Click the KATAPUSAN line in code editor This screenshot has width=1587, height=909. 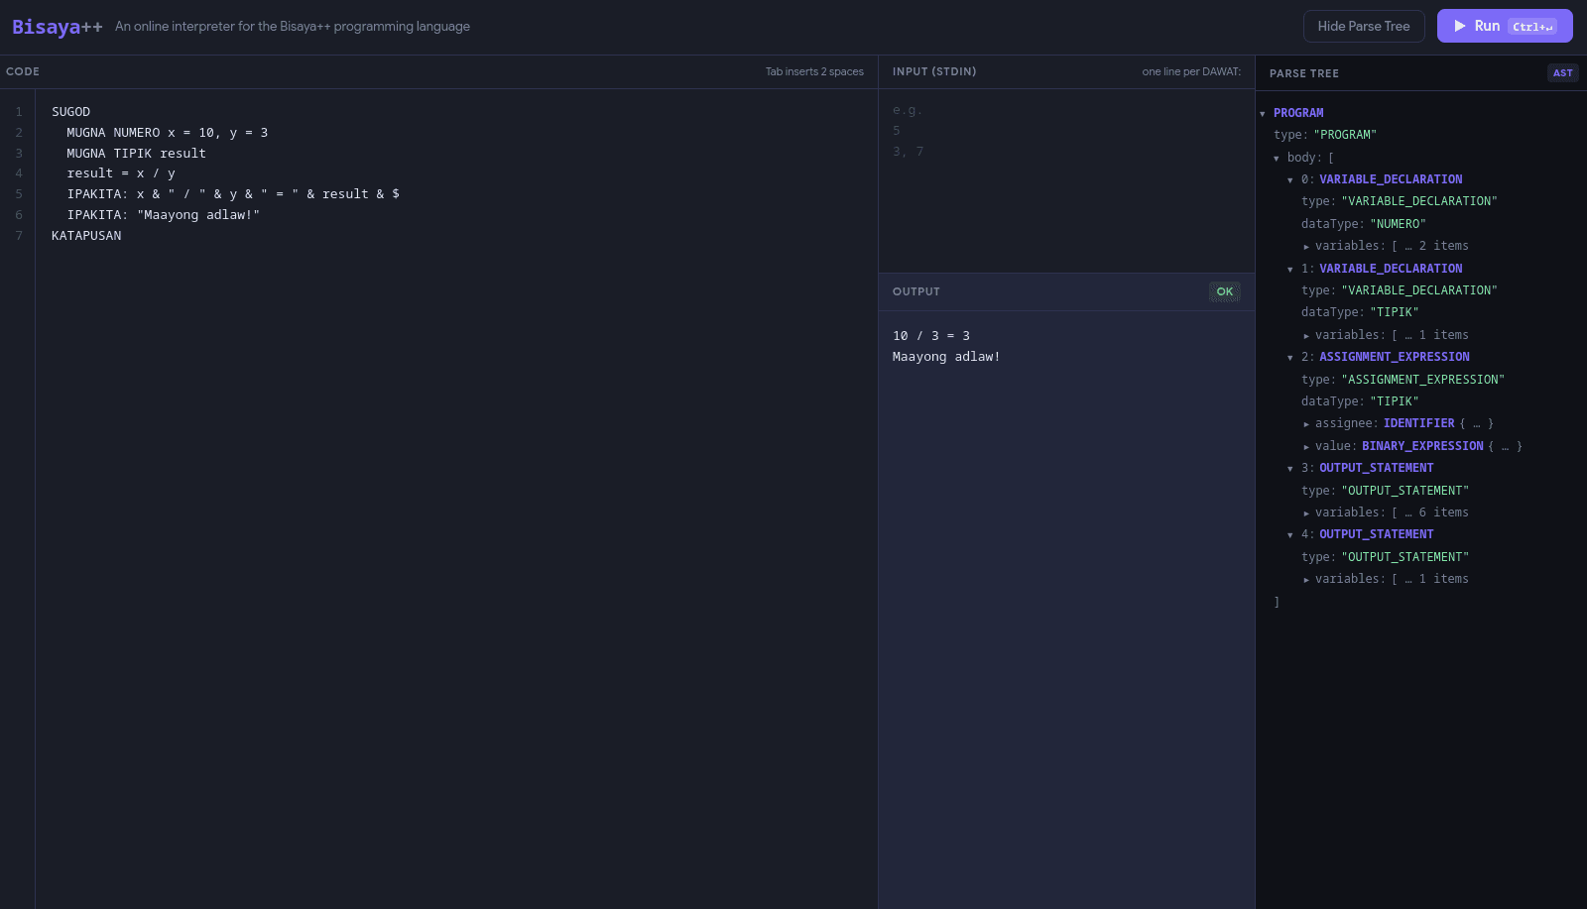(86, 236)
